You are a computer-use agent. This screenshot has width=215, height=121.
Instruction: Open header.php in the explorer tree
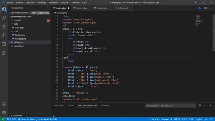[x=20, y=39]
